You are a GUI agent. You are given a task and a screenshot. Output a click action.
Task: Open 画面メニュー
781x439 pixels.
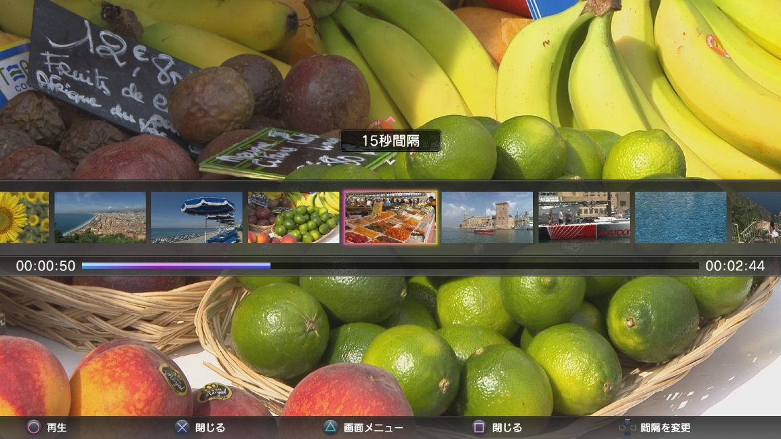click(x=373, y=427)
